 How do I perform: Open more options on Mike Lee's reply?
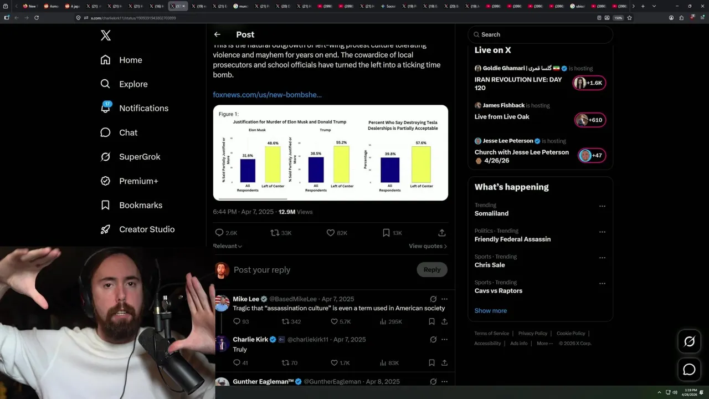(444, 299)
